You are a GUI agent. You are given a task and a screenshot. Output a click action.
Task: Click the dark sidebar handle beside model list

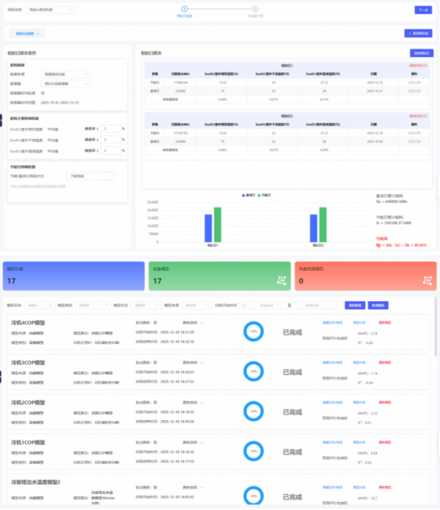click(1, 377)
